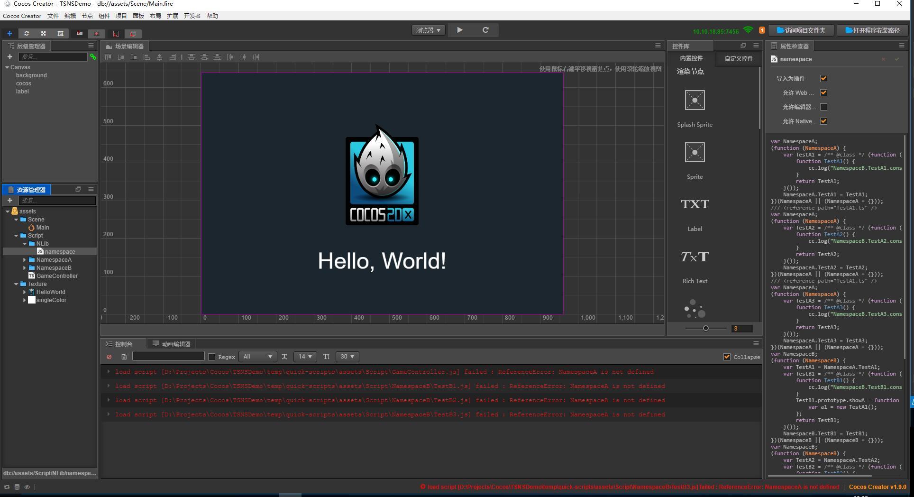The height and width of the screenshot is (497, 914).
Task: Open the 组件 menu
Action: [x=104, y=16]
